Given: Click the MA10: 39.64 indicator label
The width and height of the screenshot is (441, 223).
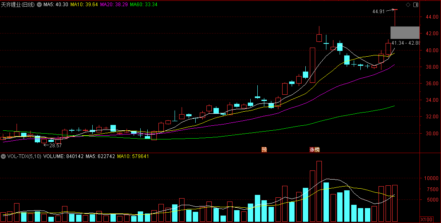Looking at the screenshot, I should tap(84, 5).
